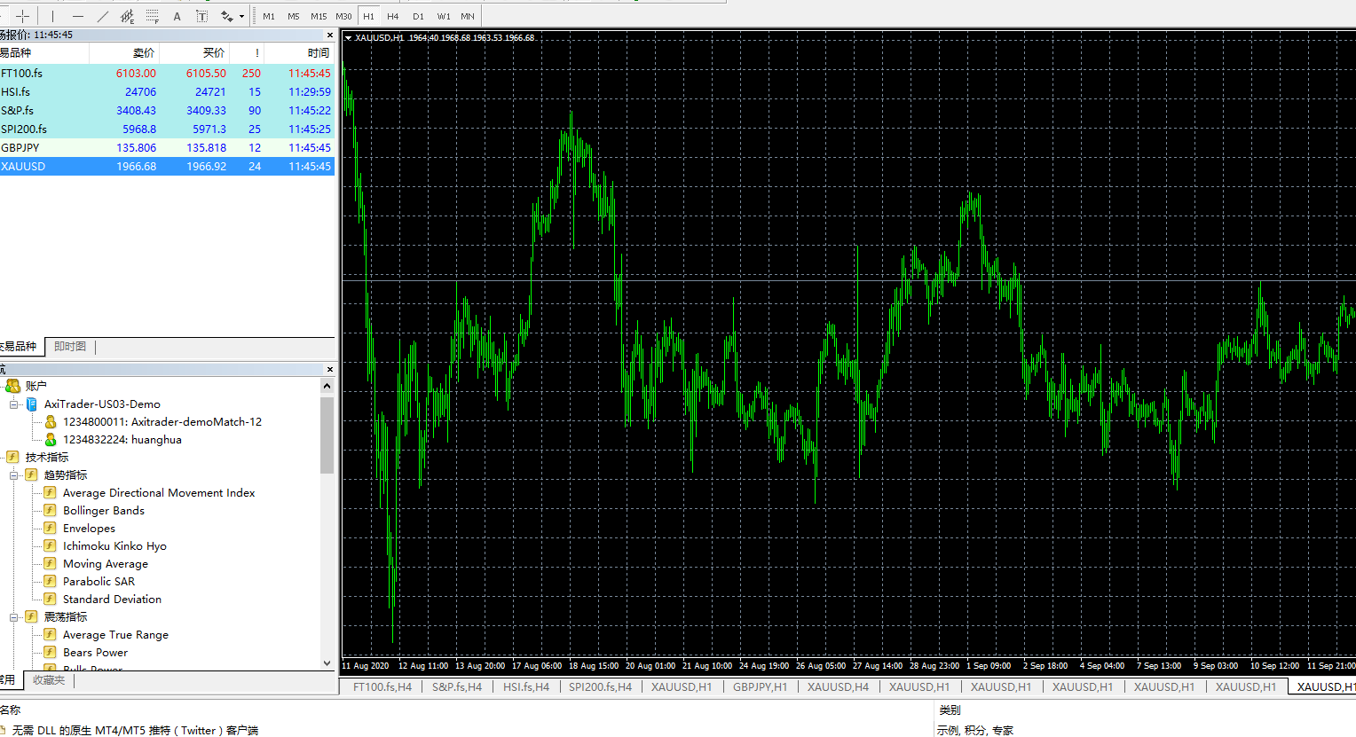
Task: Select the Fibonacci retracement tool
Action: point(153,16)
